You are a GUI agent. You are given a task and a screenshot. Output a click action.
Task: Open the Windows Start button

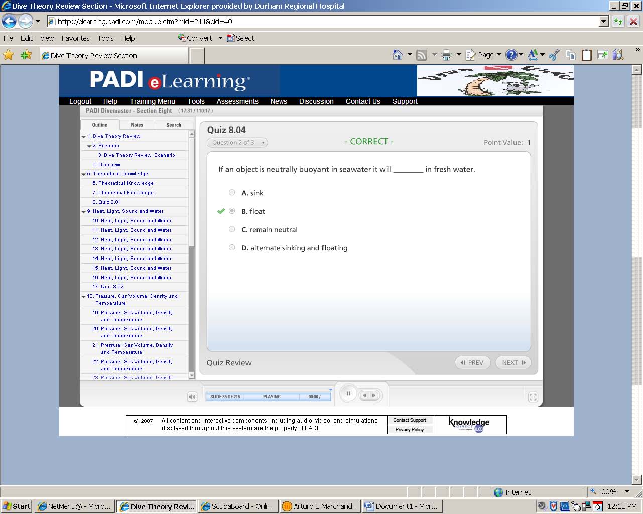pyautogui.click(x=17, y=506)
